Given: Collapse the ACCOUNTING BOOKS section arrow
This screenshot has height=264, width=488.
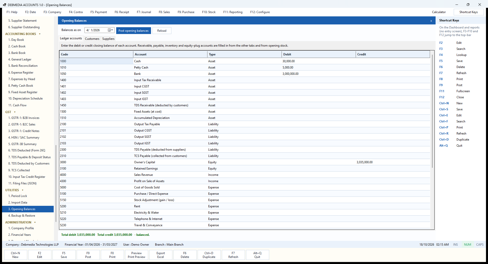Looking at the screenshot, I should tap(40, 34).
